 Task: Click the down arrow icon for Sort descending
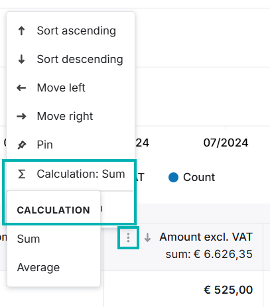coord(21,59)
